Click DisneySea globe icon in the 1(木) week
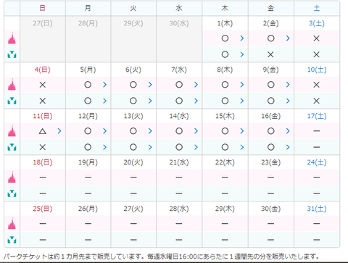The width and height of the screenshot is (348, 263). [x=12, y=54]
